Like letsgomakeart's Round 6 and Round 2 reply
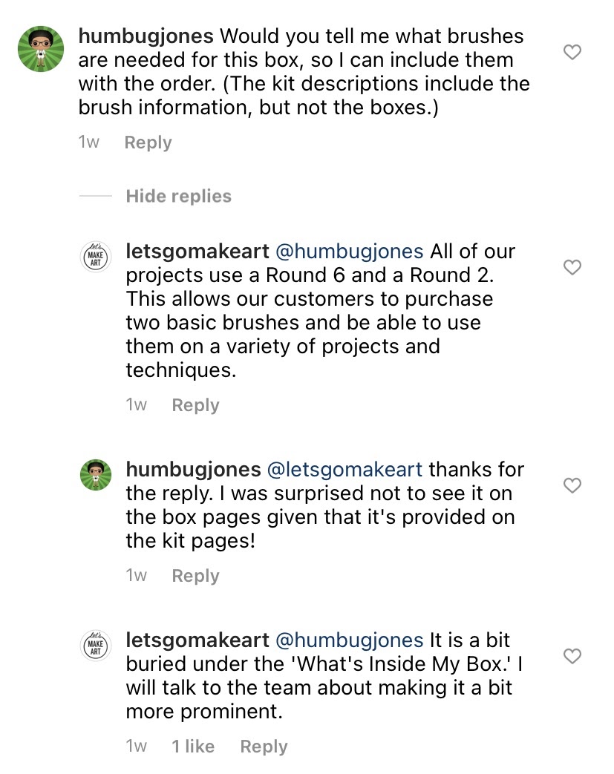The width and height of the screenshot is (614, 774). click(572, 267)
